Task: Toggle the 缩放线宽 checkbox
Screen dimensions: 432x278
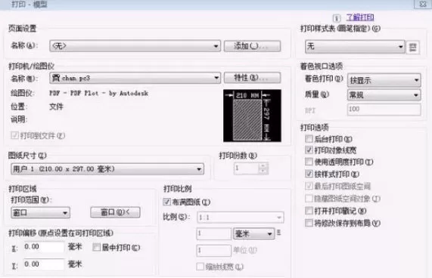Action: pos(200,267)
